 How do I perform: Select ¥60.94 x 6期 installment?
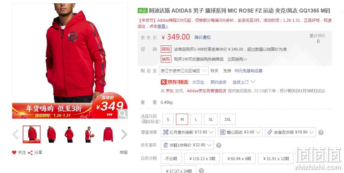point(239,159)
